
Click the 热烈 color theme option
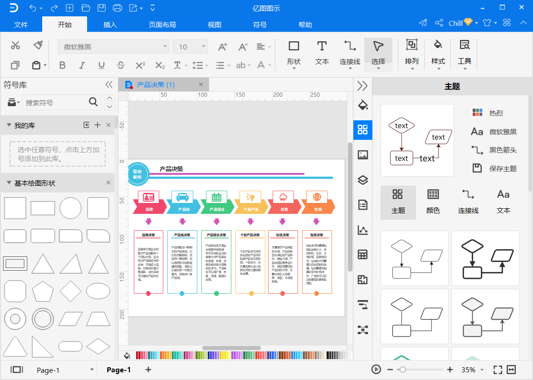pyautogui.click(x=488, y=113)
